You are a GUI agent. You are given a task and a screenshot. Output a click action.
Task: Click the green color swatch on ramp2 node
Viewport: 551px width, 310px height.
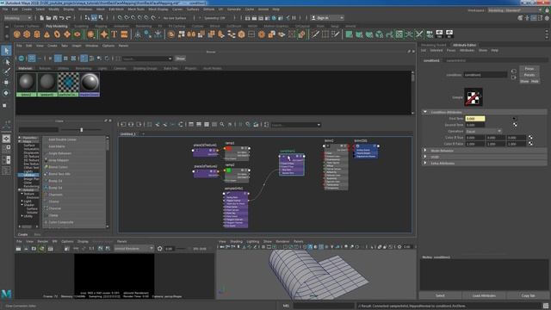click(x=229, y=170)
